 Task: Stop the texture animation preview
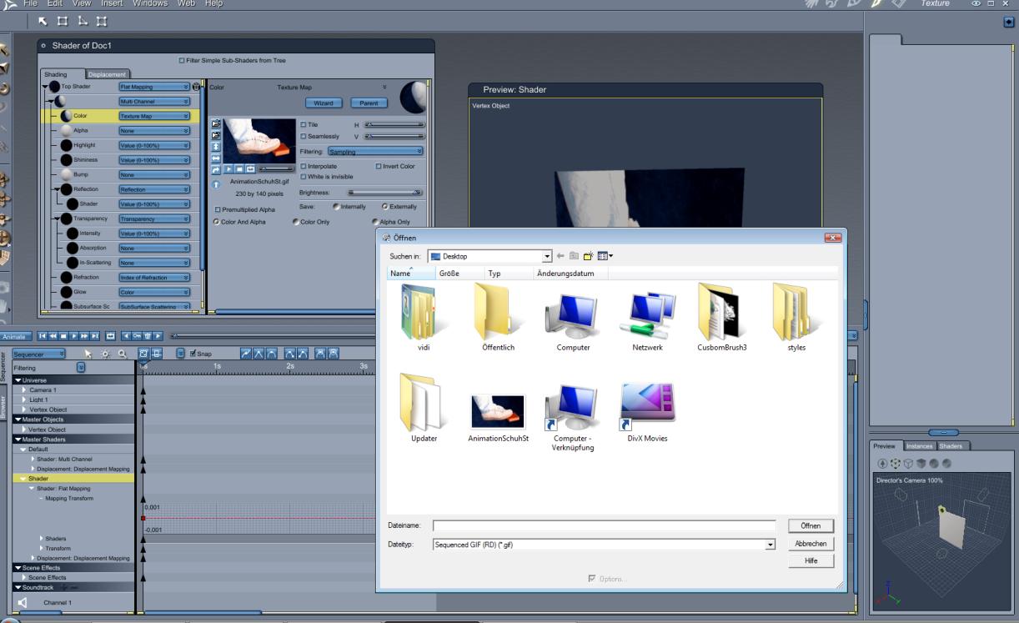[x=240, y=169]
